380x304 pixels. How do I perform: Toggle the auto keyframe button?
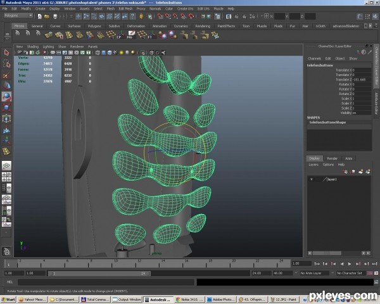370,273
